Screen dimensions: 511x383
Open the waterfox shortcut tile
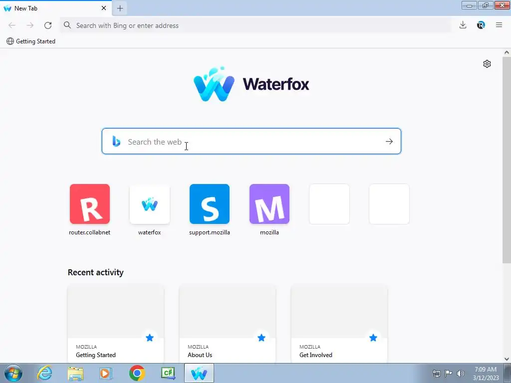pos(150,204)
